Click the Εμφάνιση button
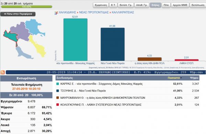Viewport: 206px width, 134px height. (101, 5)
